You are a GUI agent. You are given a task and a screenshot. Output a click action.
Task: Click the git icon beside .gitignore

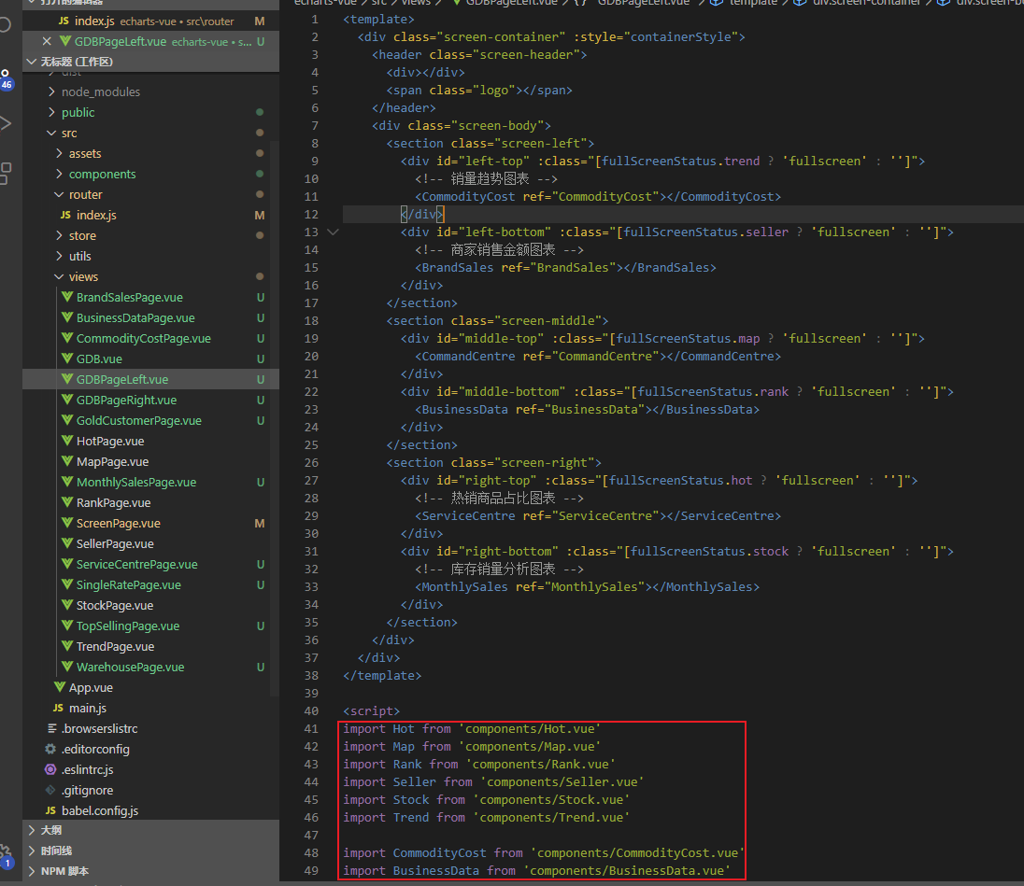click(50, 790)
